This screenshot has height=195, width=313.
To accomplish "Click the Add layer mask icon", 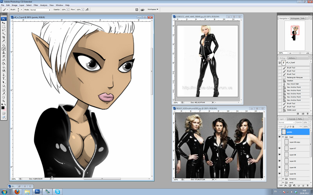I will (290, 186).
